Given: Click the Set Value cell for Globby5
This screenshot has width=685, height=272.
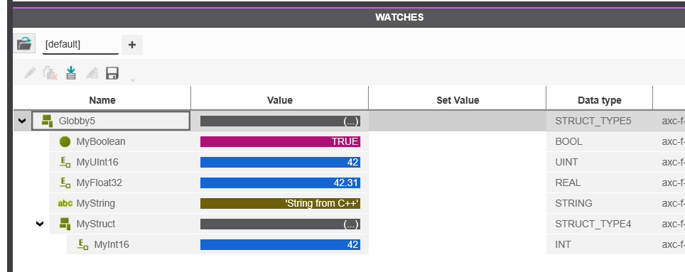Looking at the screenshot, I should click(x=458, y=121).
